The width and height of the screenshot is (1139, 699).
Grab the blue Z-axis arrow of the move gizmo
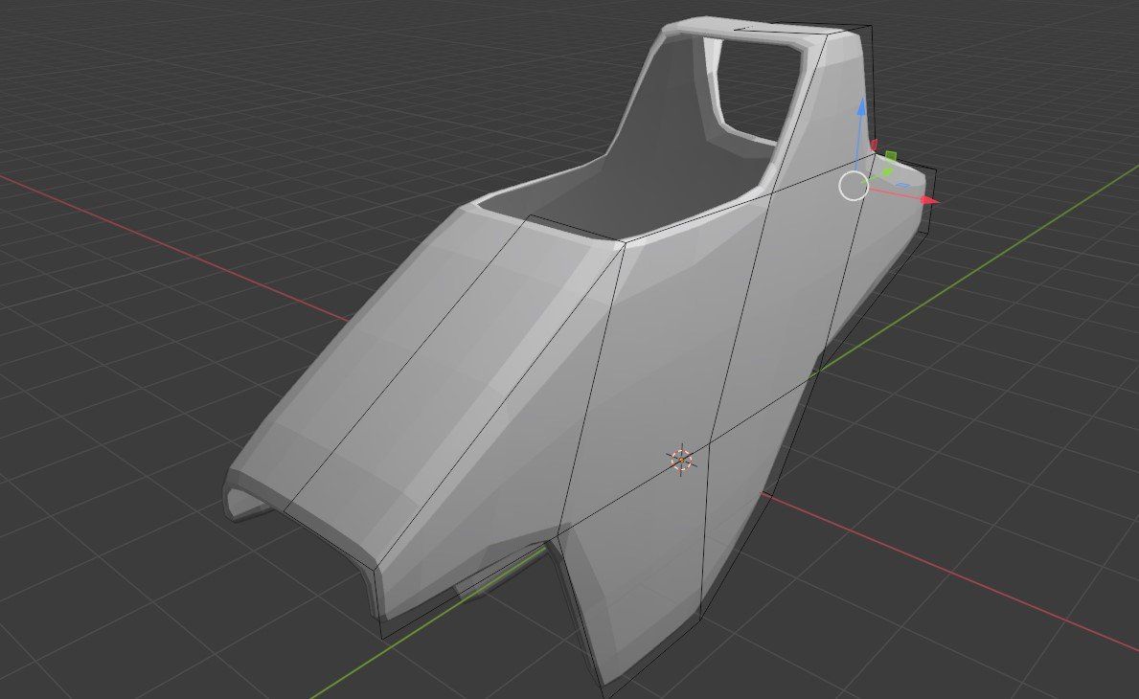[x=861, y=110]
